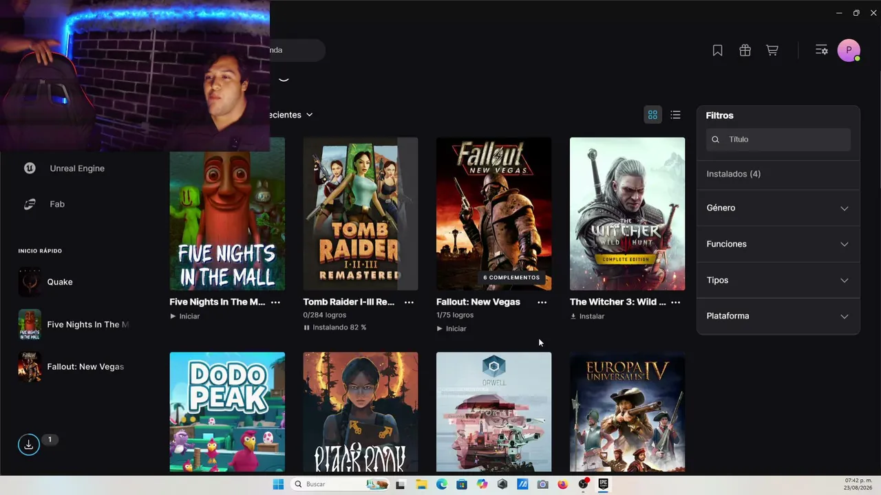The image size is (881, 495).
Task: Open the Camera app from the taskbar
Action: coord(542,484)
